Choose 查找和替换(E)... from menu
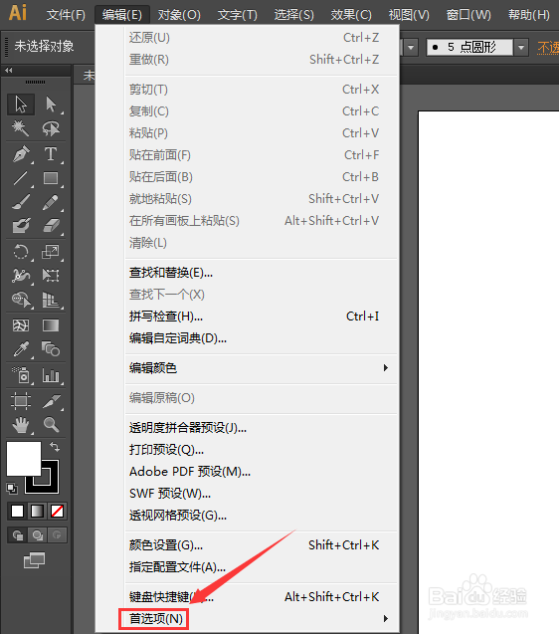The width and height of the screenshot is (559, 634). coord(262,273)
